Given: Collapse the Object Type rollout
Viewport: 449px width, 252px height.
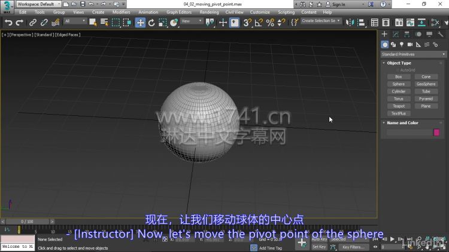Looking at the screenshot, I should click(x=399, y=63).
